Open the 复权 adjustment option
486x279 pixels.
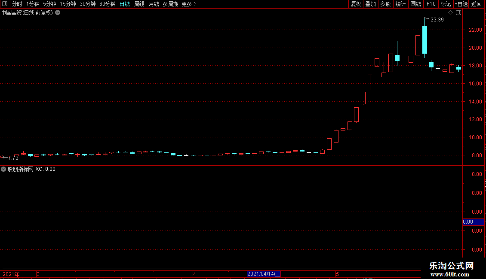tap(356, 4)
